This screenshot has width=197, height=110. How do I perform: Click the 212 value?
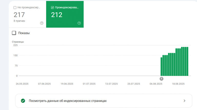point(57,15)
